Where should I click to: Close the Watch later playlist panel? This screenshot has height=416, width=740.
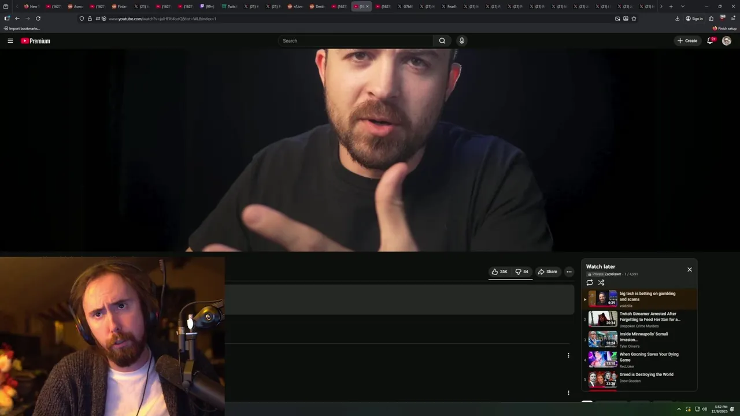(689, 270)
